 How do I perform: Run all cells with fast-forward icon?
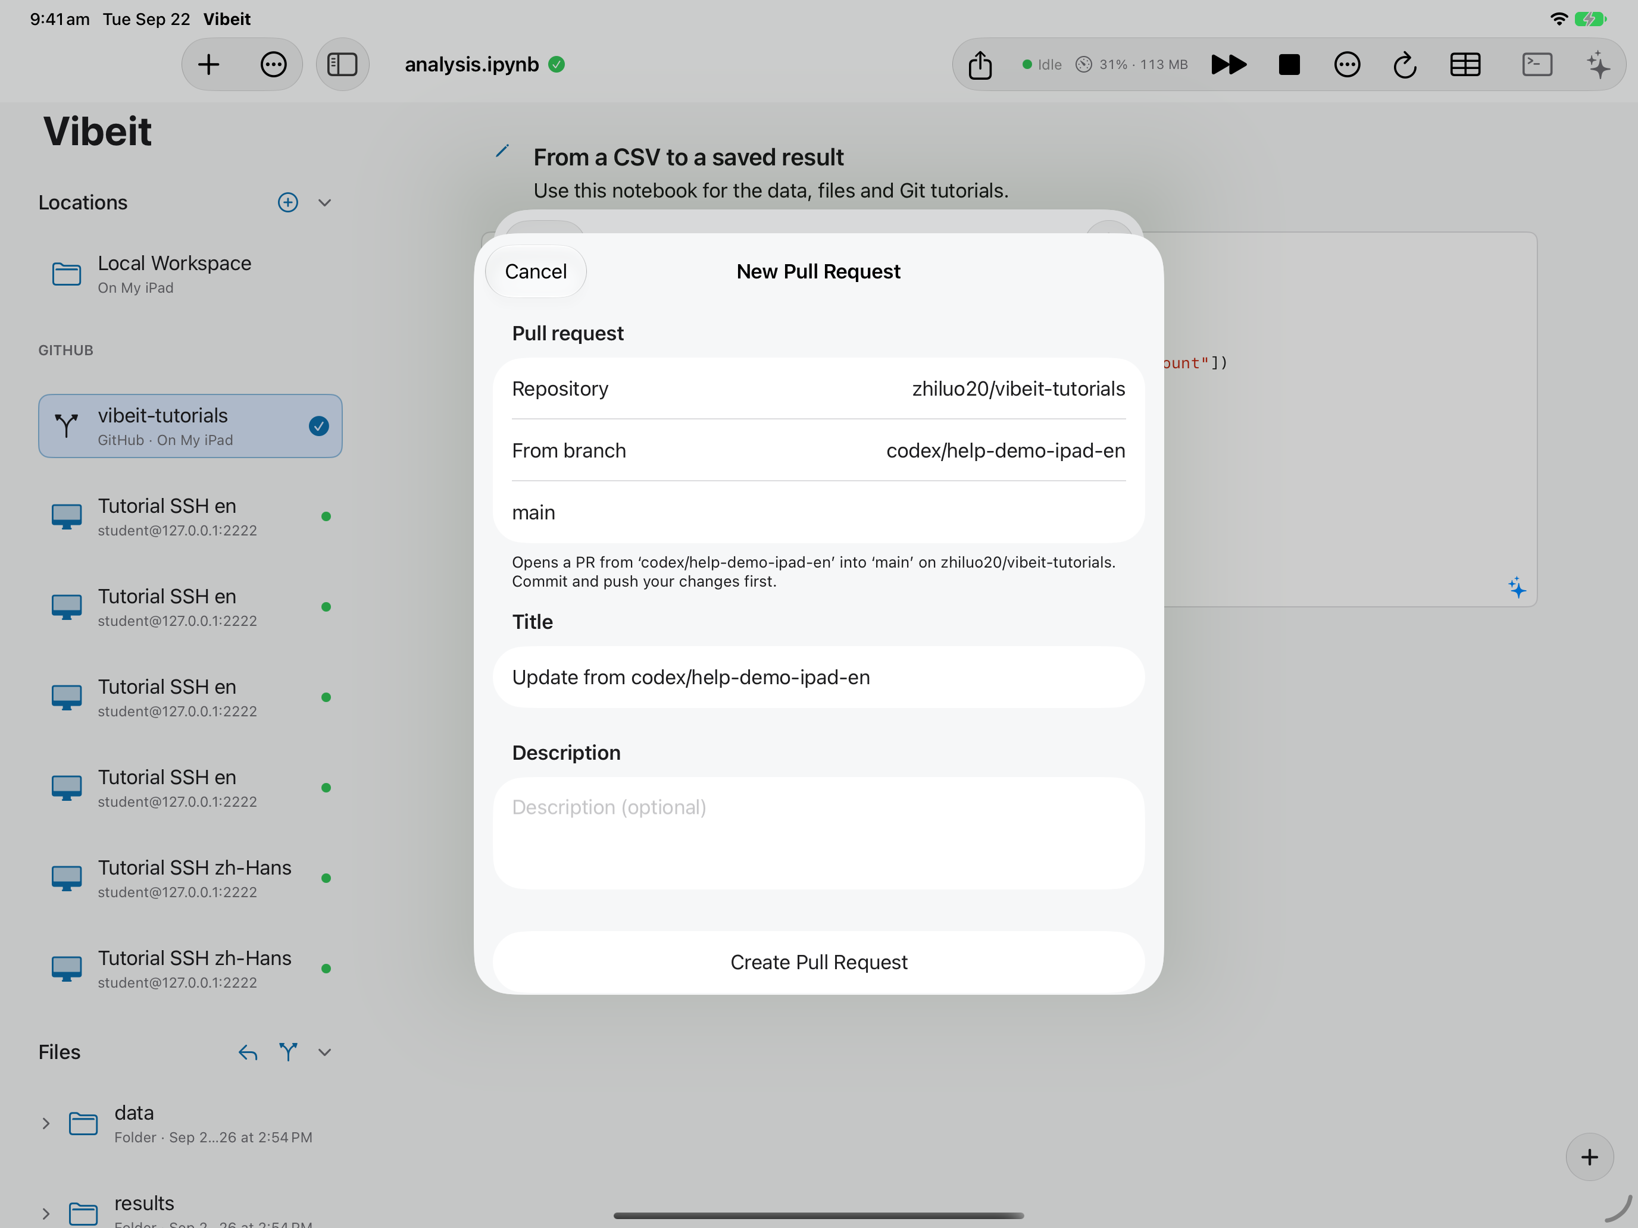pyautogui.click(x=1228, y=64)
